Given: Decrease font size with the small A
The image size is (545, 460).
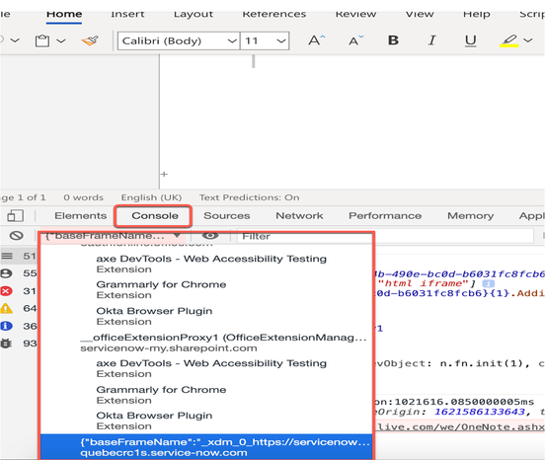Looking at the screenshot, I should coord(355,40).
